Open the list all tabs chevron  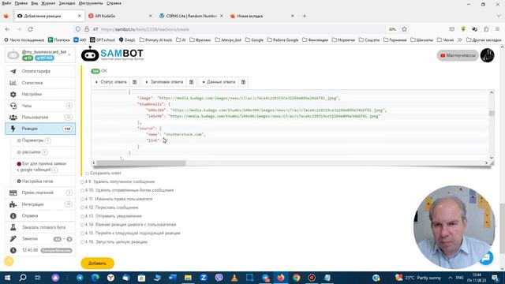[x=499, y=16]
